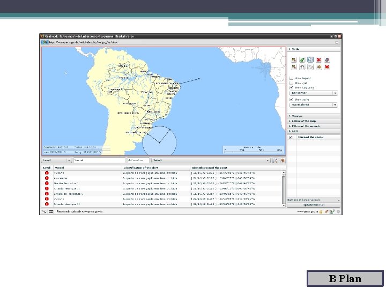
Task: Click the vessel track endpoint in the Atlantic
Action: 199,79
